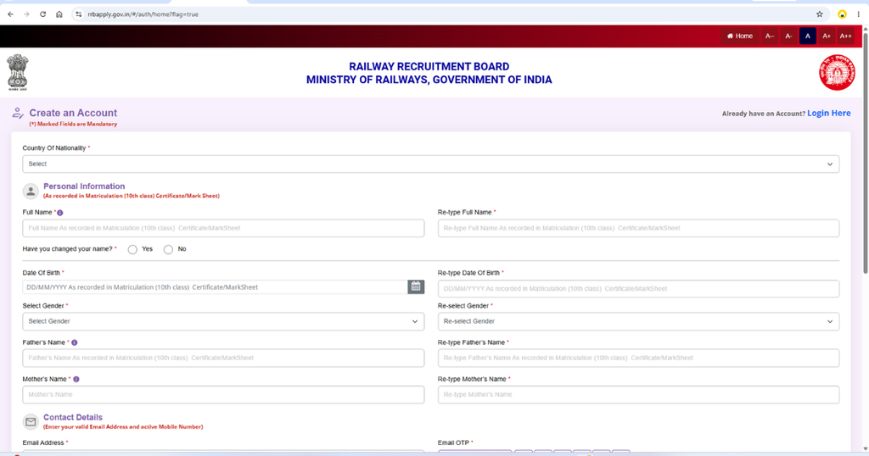Screen dimensions: 869x456
Task: Open the browser three-dot menu
Action: point(859,14)
